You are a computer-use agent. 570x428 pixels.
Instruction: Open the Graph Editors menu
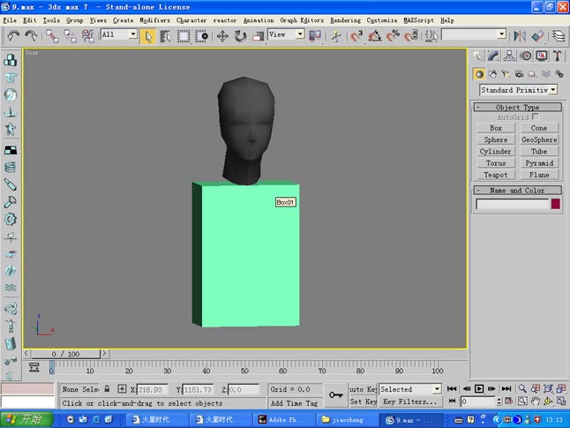pos(302,20)
